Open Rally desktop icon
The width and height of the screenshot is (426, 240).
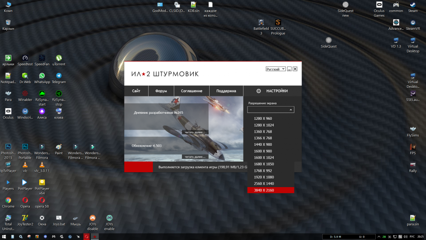point(413,167)
